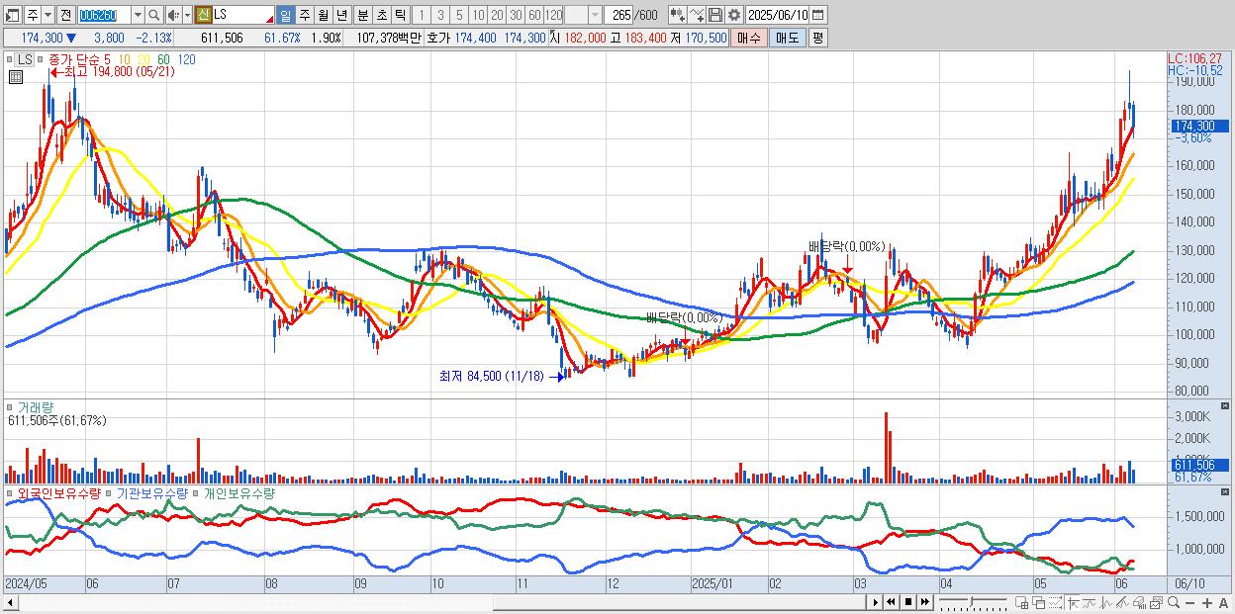Select the 일 daily chart period

[285, 16]
